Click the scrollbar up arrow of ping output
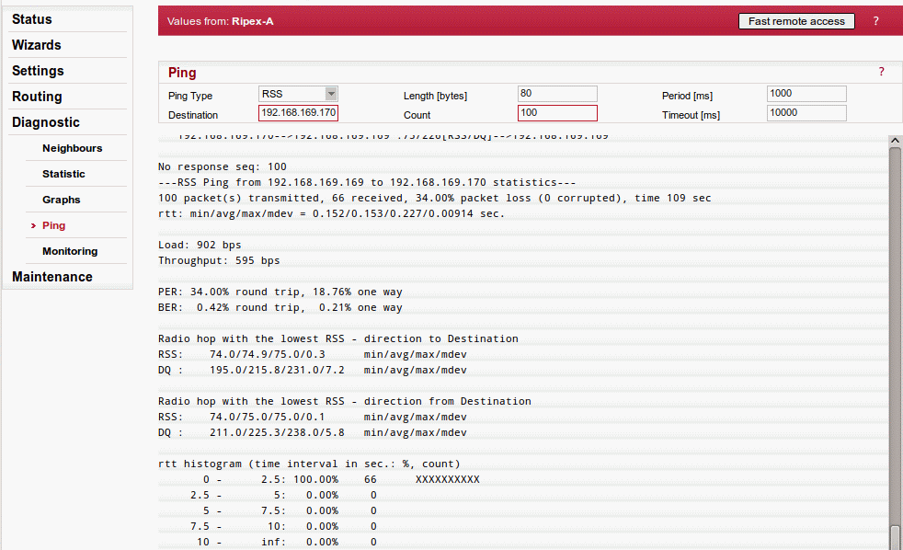The image size is (903, 550). [x=895, y=141]
